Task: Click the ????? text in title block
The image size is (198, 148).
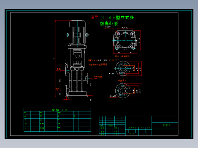Action: (166, 126)
